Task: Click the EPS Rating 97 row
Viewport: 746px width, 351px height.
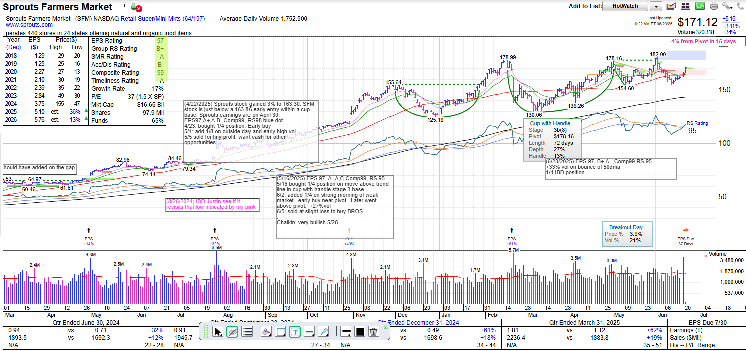Action: (127, 41)
